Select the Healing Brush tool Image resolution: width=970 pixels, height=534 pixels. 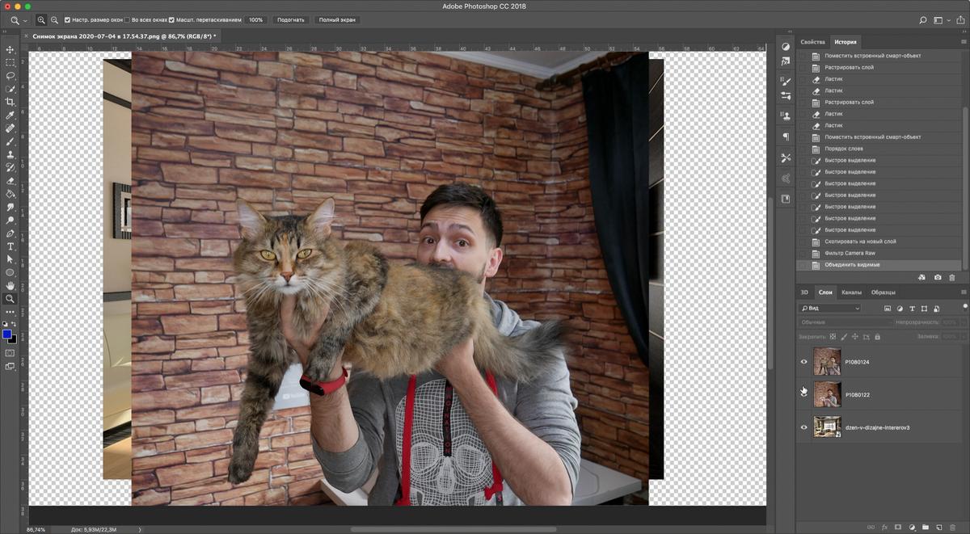pos(11,128)
